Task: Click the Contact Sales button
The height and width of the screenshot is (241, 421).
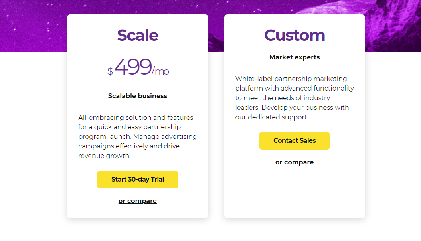Action: 294,140
